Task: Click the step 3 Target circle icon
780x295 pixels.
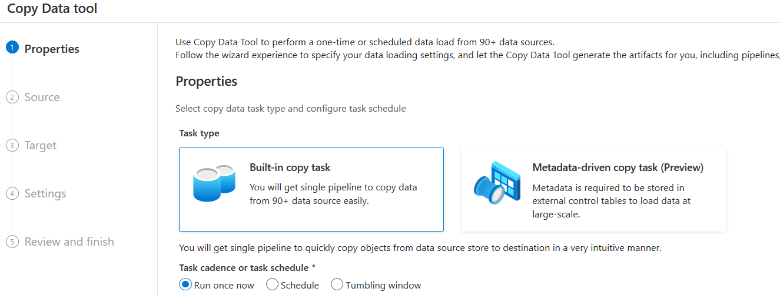Action: [12, 145]
